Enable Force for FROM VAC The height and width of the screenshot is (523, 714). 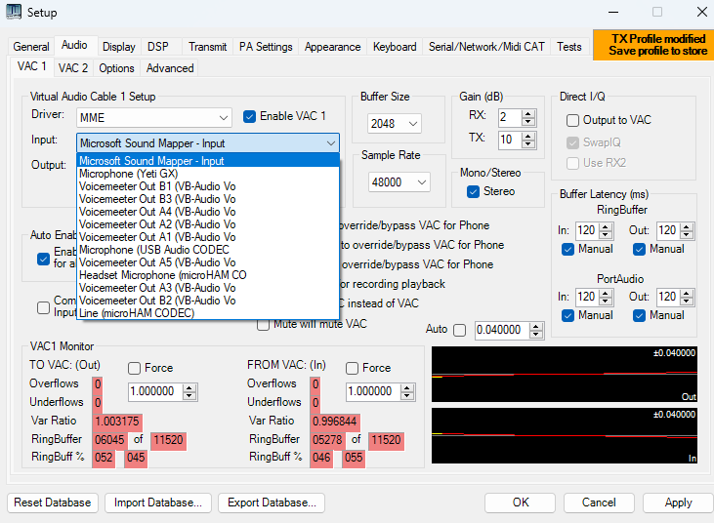pos(352,368)
